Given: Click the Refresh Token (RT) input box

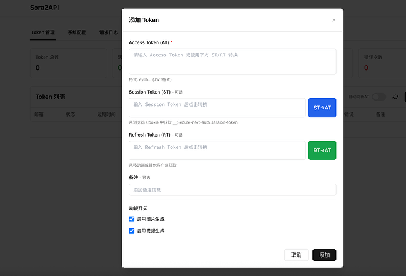Looking at the screenshot, I should coord(217,151).
